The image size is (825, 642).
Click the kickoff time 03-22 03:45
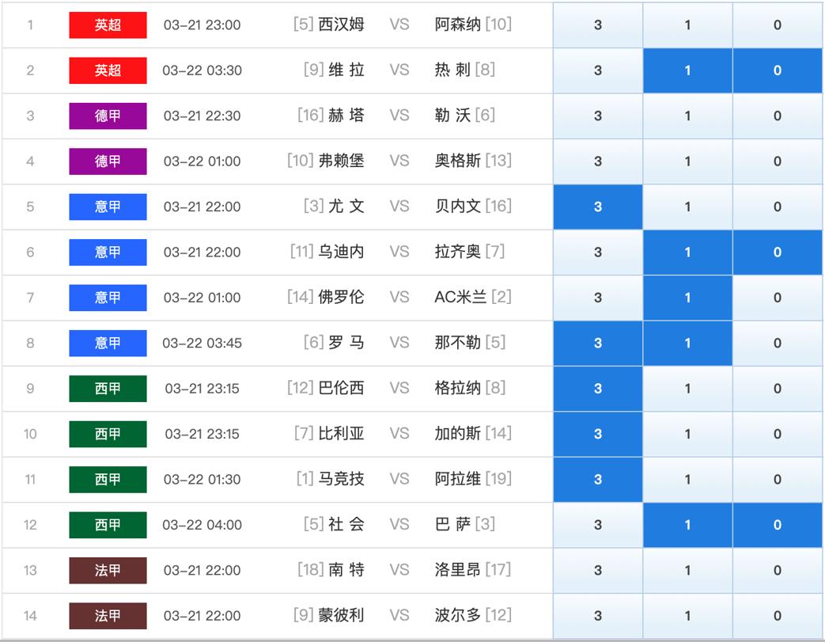tap(202, 344)
